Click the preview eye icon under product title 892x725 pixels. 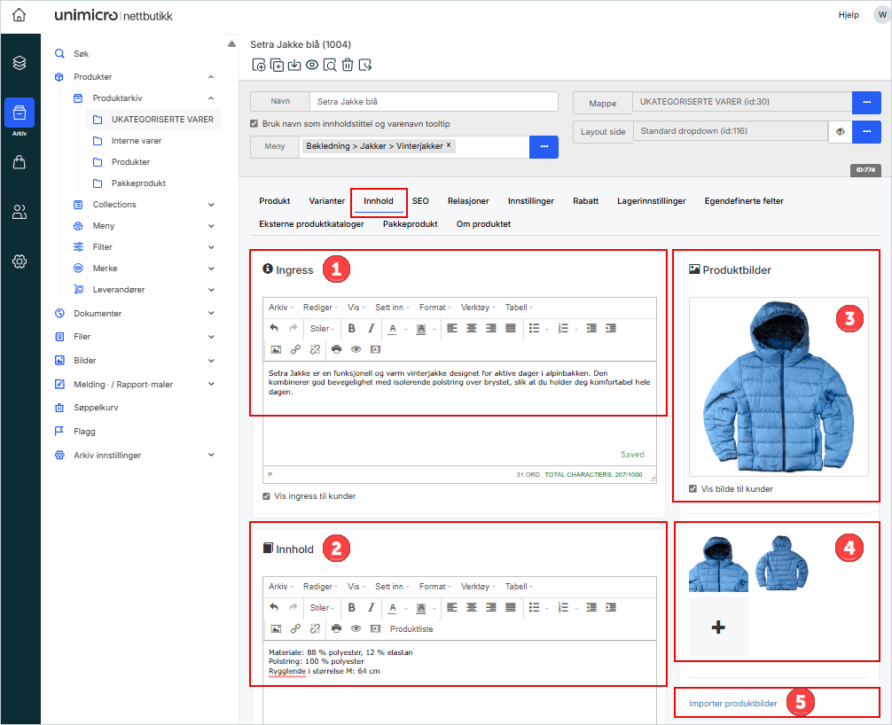click(312, 65)
